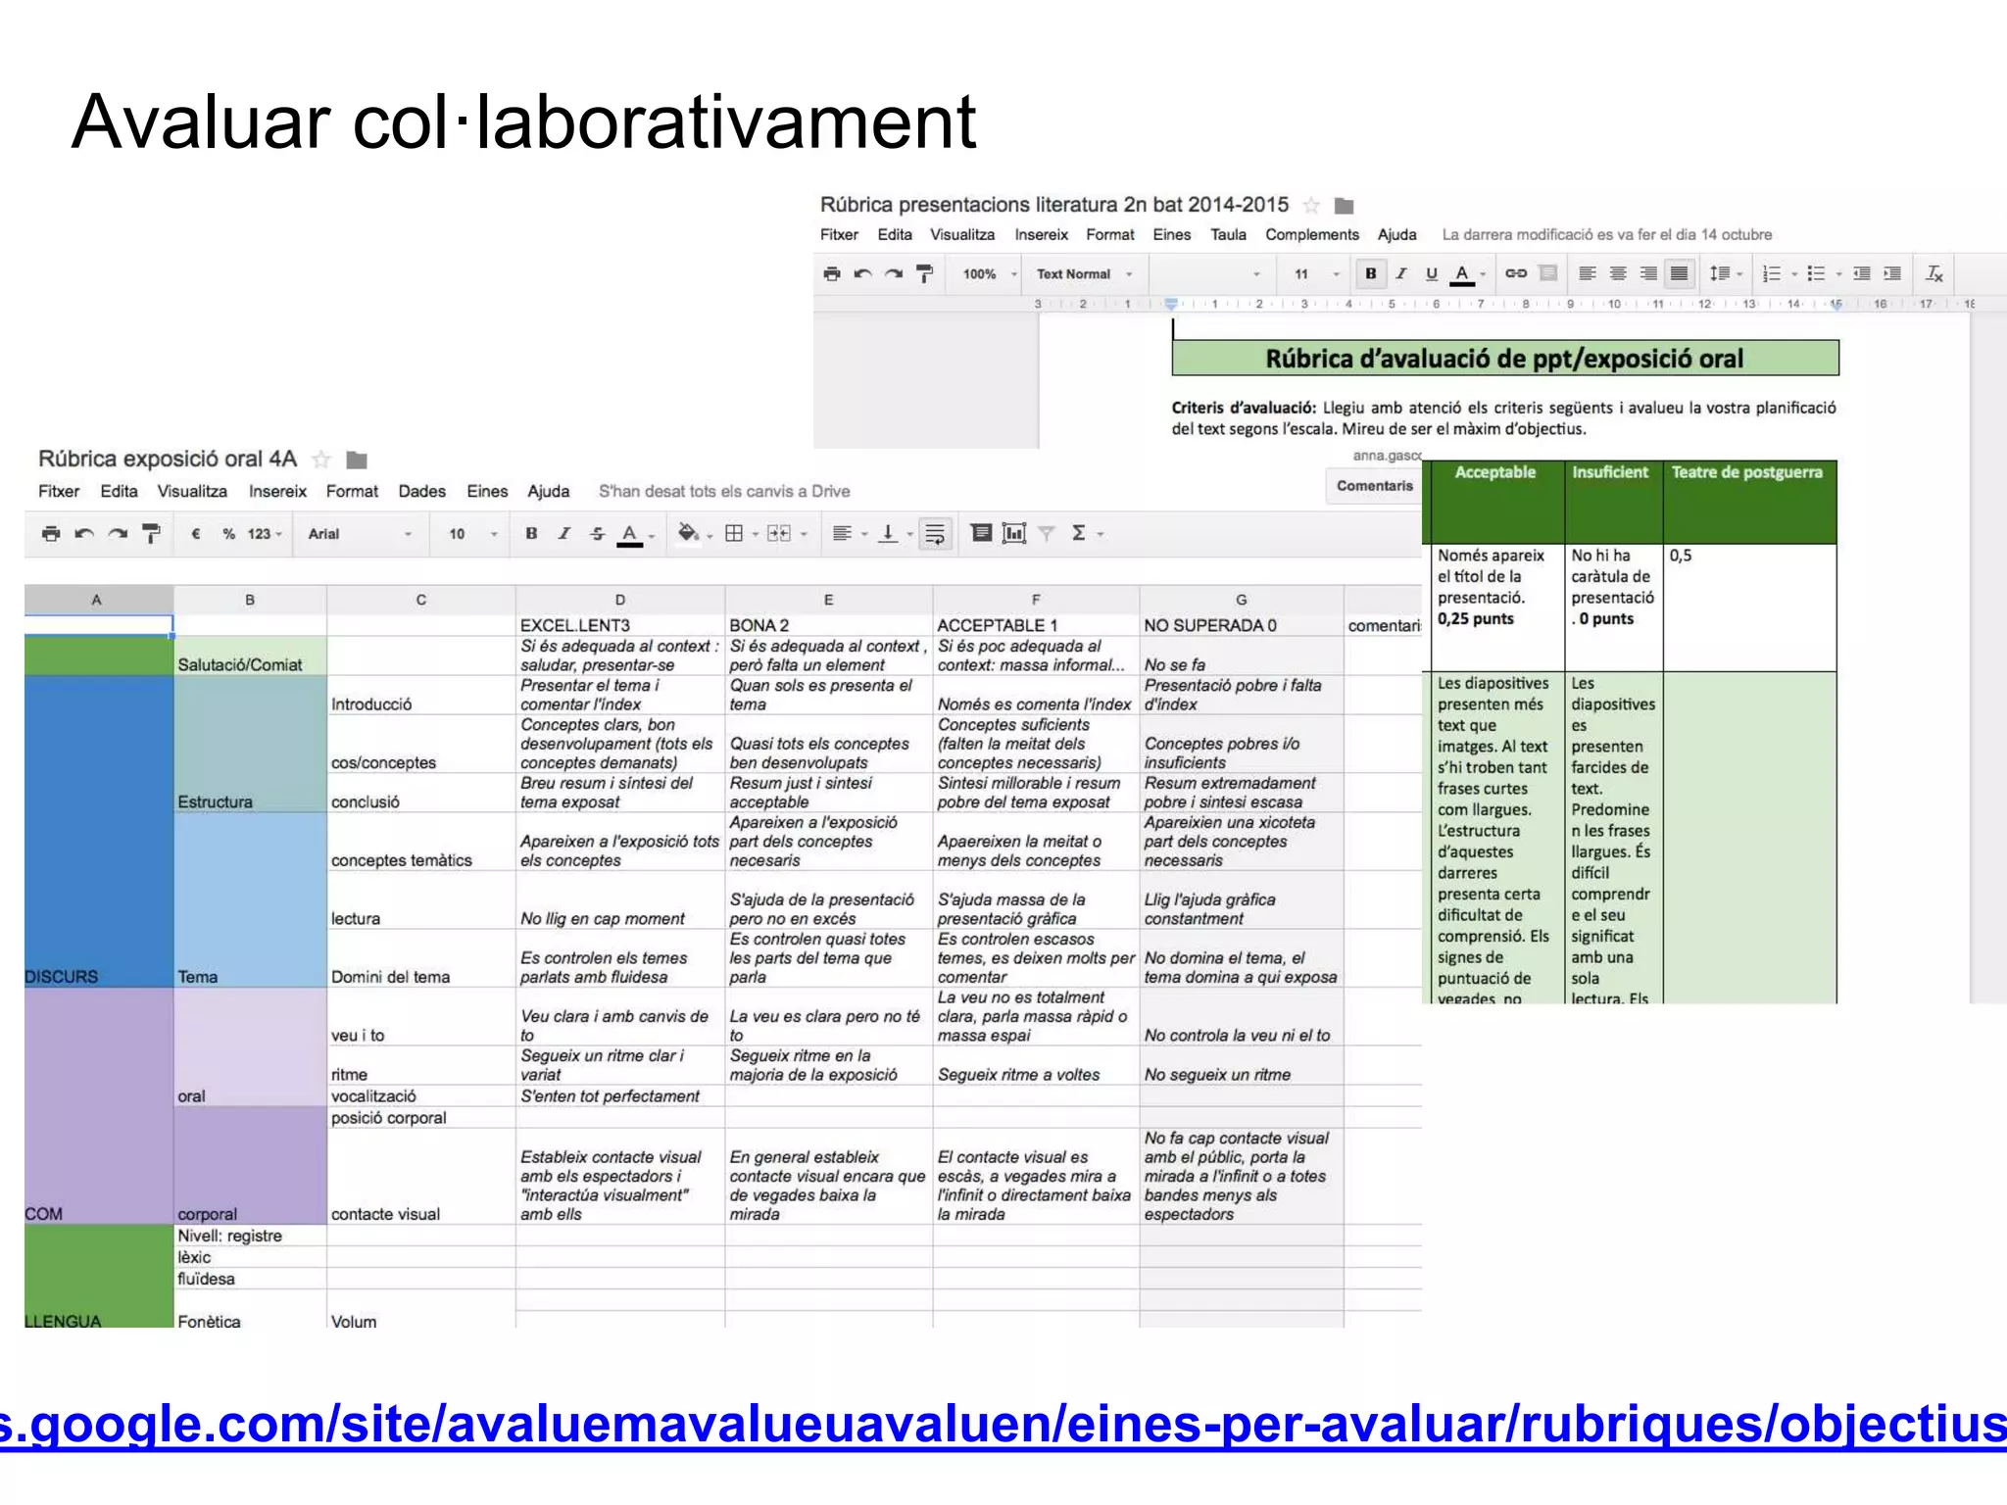Right-align text in document
The image size is (2007, 1505).
click(1648, 273)
